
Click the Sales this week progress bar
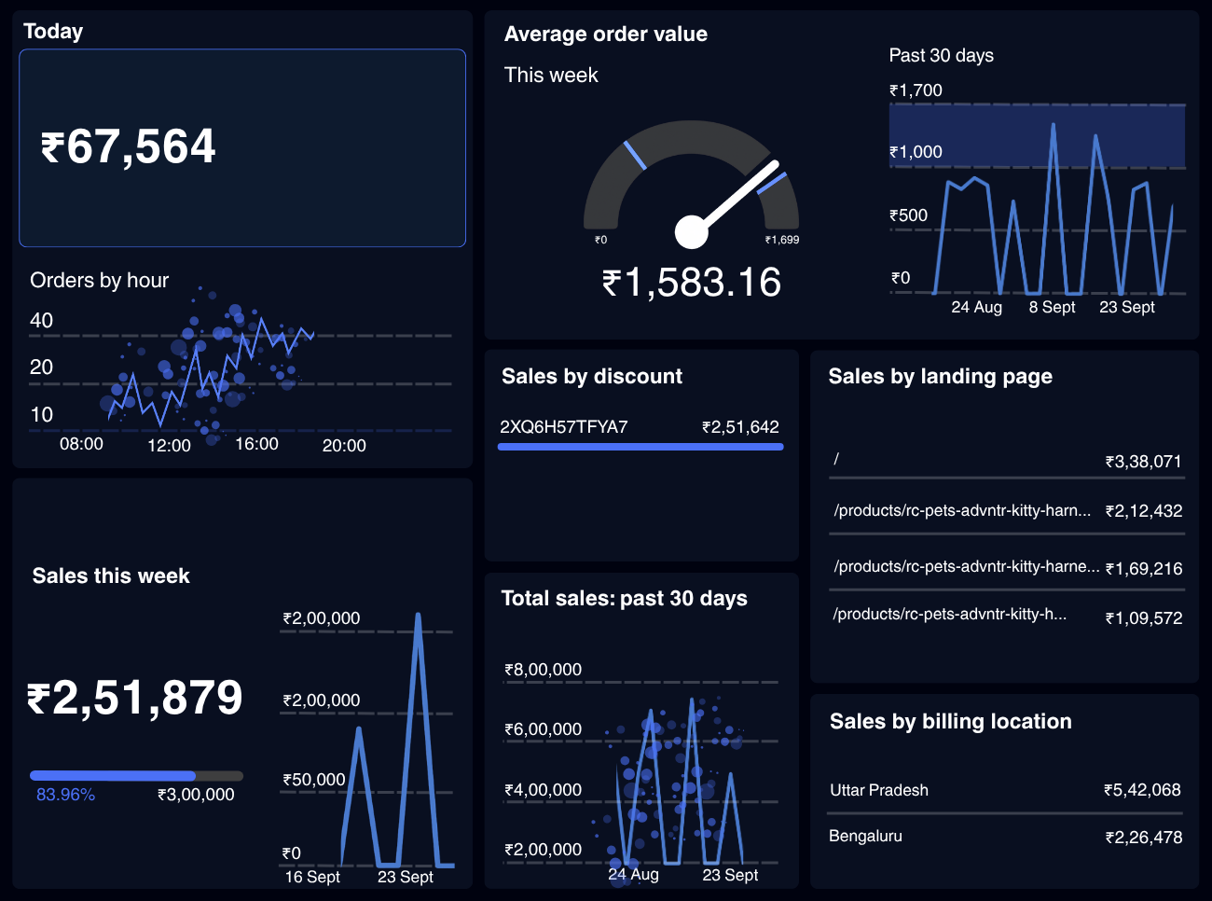pos(136,775)
